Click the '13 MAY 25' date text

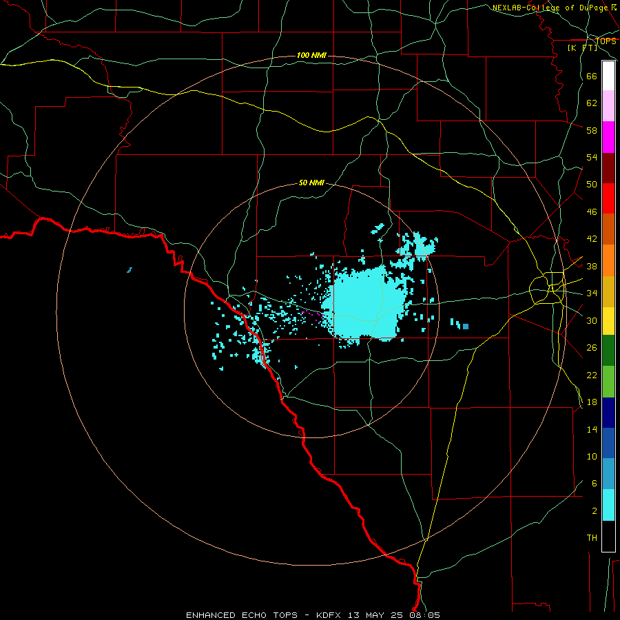pos(375,615)
